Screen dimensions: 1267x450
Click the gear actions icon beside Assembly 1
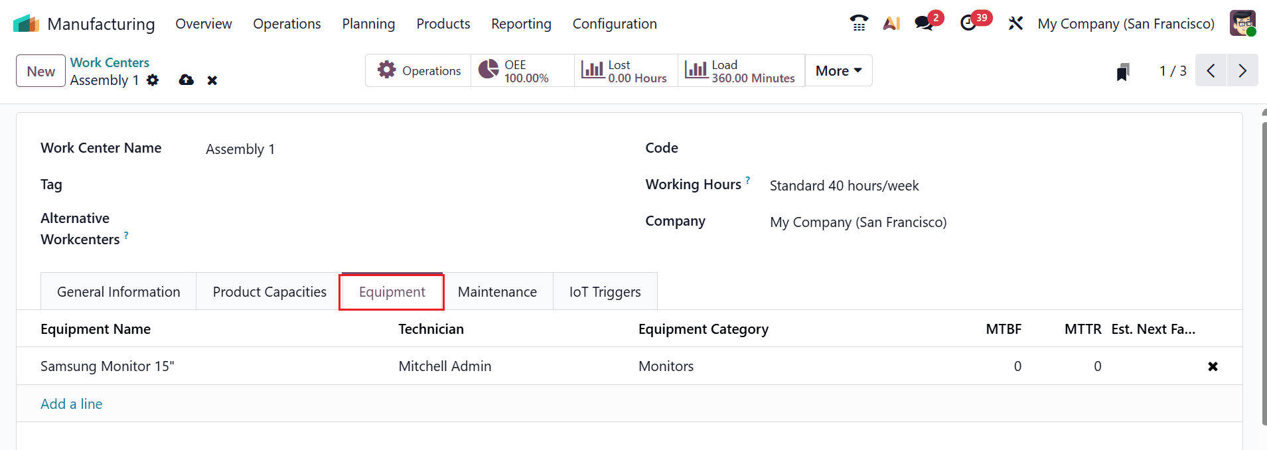pos(153,80)
